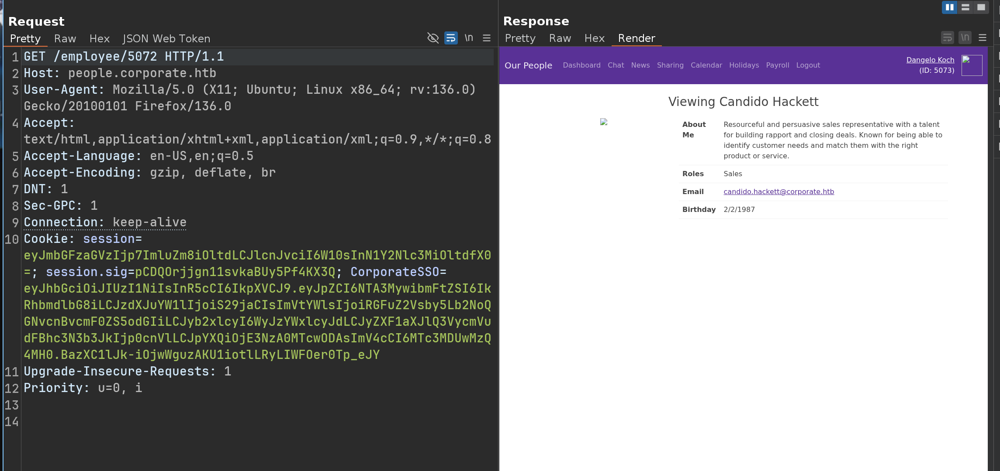Toggle \n non-printable characters in Request

[469, 38]
